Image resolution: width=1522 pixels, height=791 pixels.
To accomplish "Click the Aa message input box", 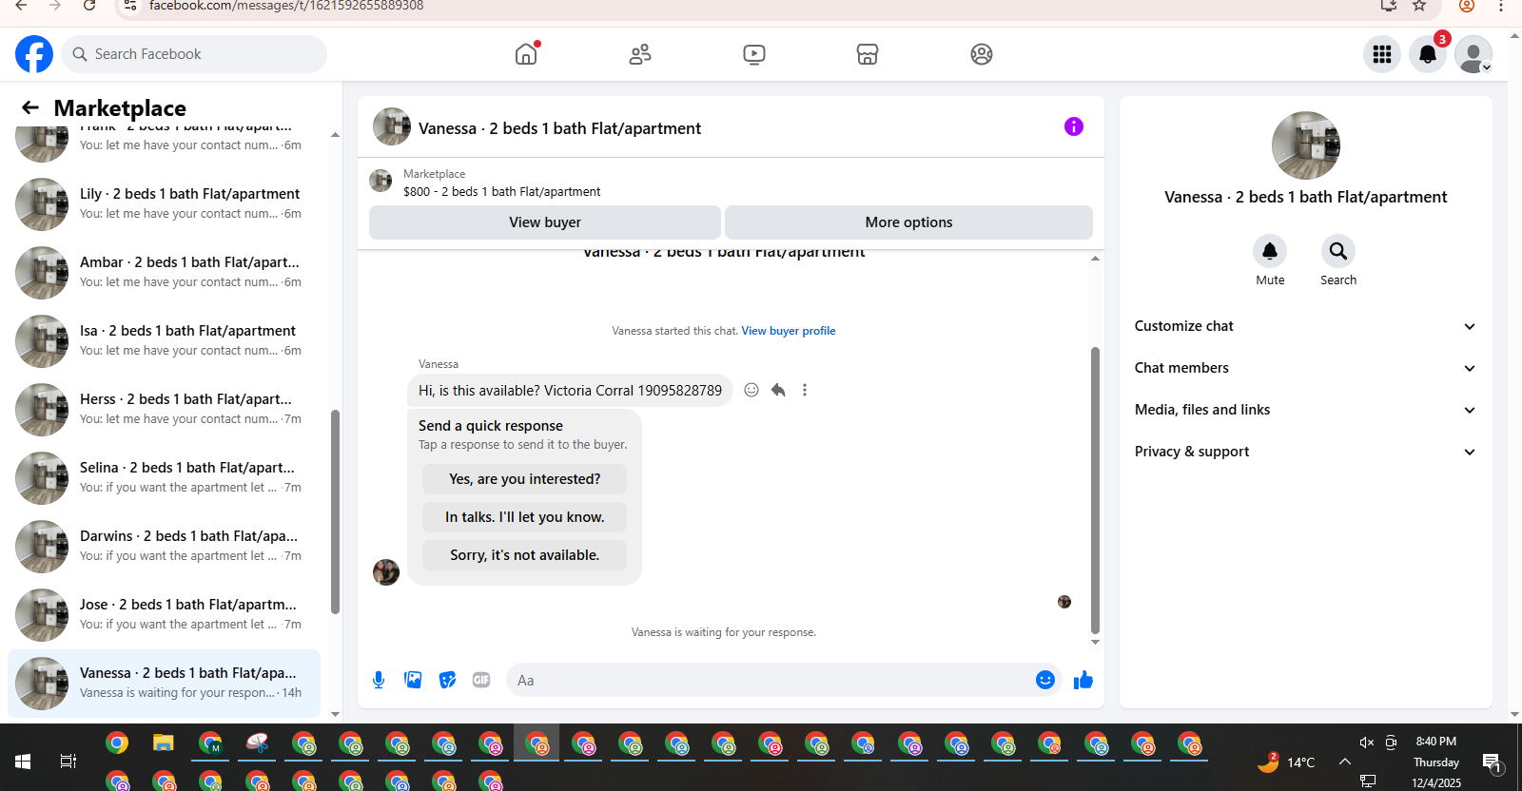I will pos(771,680).
